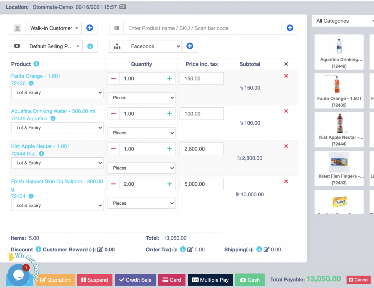The image size is (374, 288).
Task: Remove Fresh Harvest Salmon row
Action: 286,181
